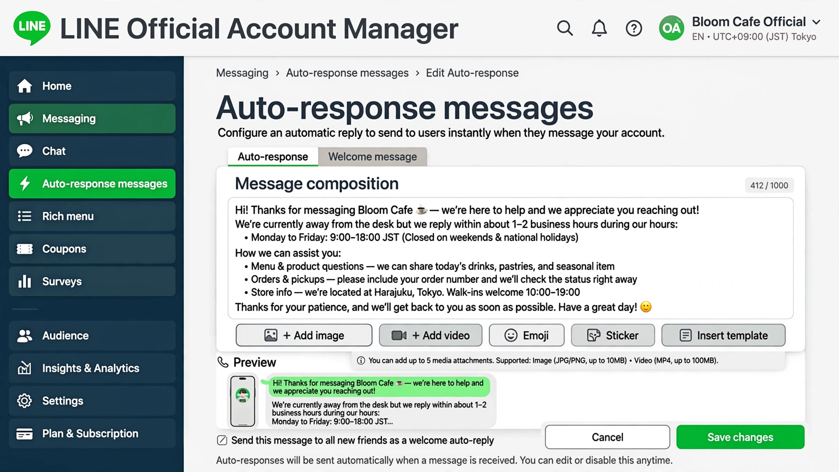This screenshot has height=472, width=839.
Task: Click the info icon beside media attachment note
Action: pyautogui.click(x=361, y=361)
